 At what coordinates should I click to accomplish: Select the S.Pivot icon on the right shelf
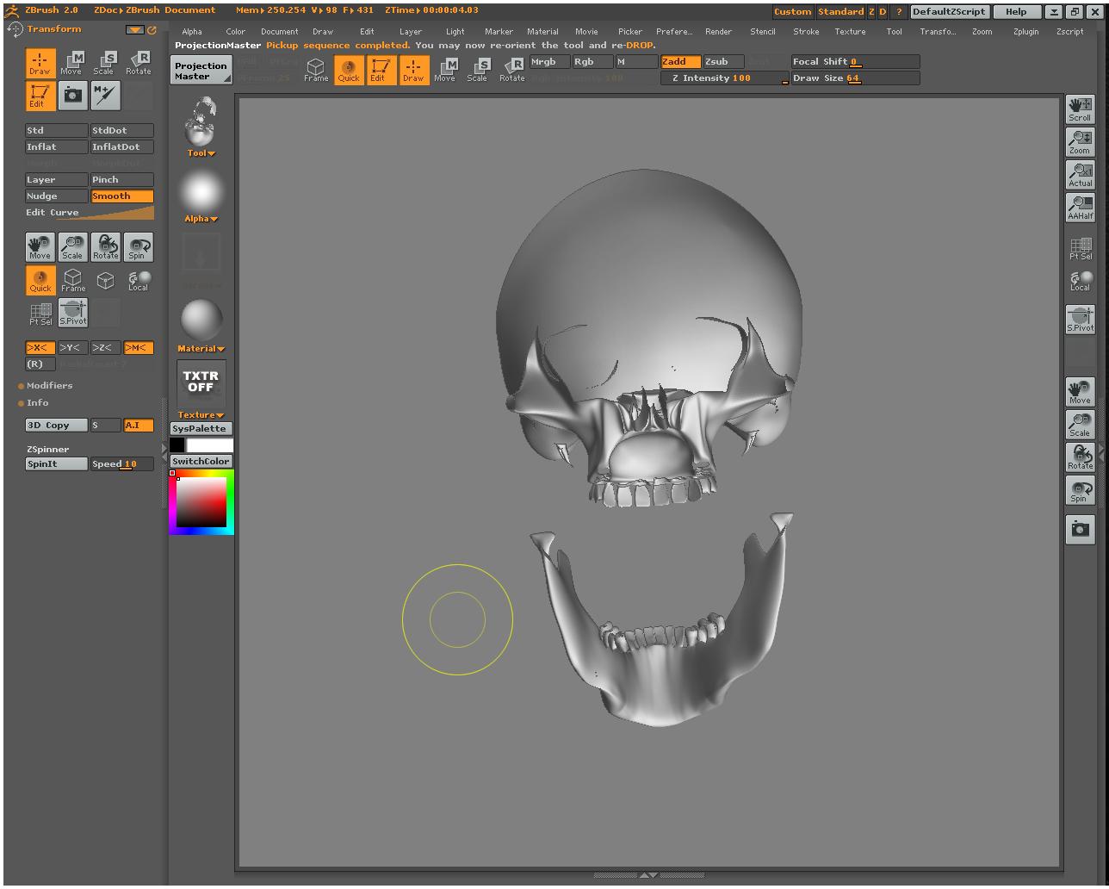click(1080, 319)
